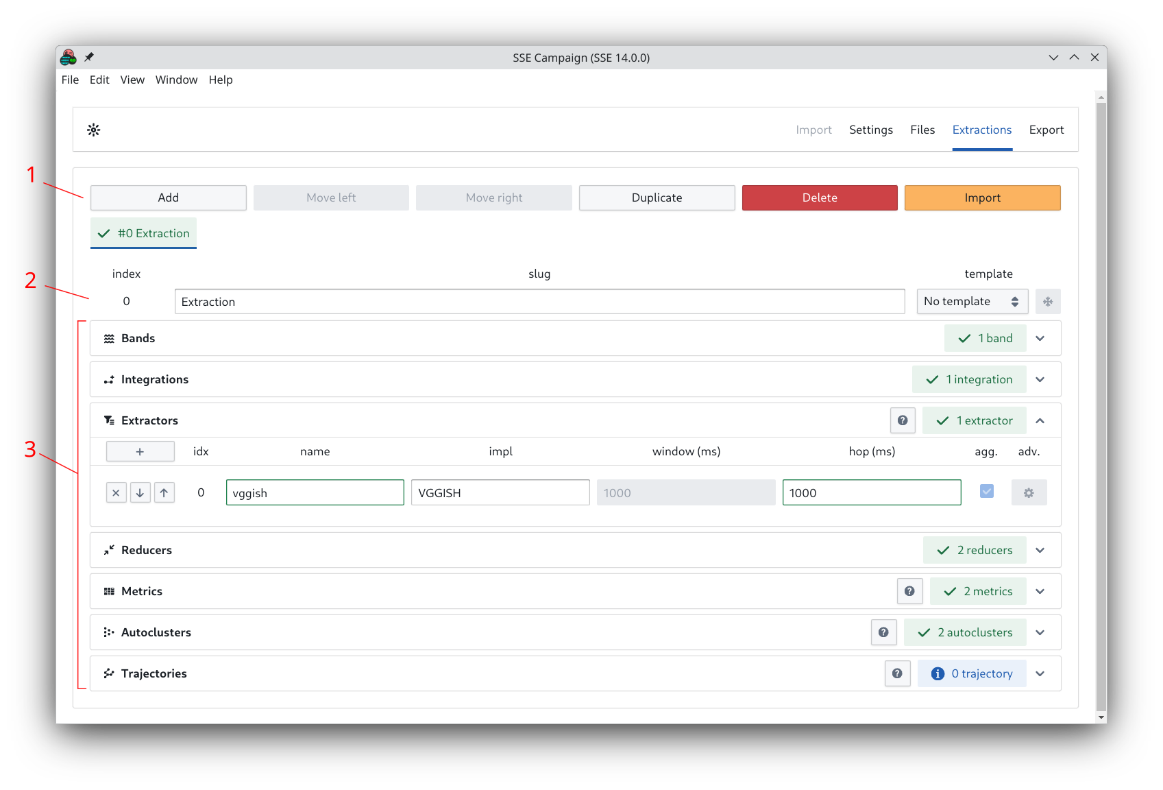The image size is (1163, 790).
Task: Click the Bands section waves icon
Action: (x=109, y=338)
